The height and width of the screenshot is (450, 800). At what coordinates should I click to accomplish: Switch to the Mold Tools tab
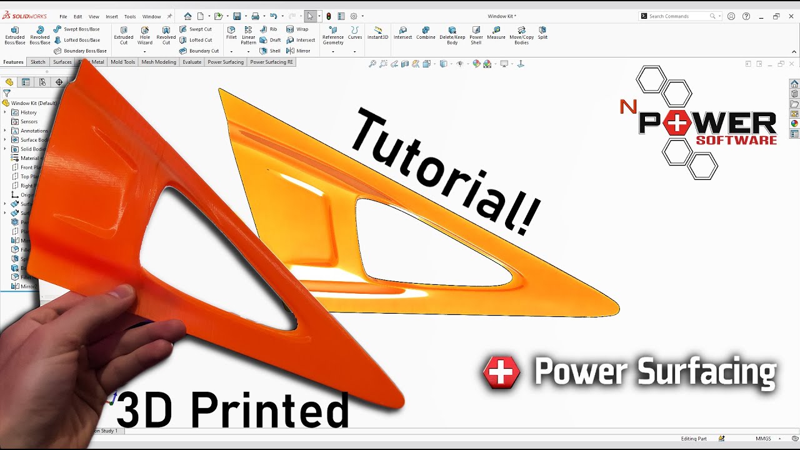pyautogui.click(x=122, y=62)
